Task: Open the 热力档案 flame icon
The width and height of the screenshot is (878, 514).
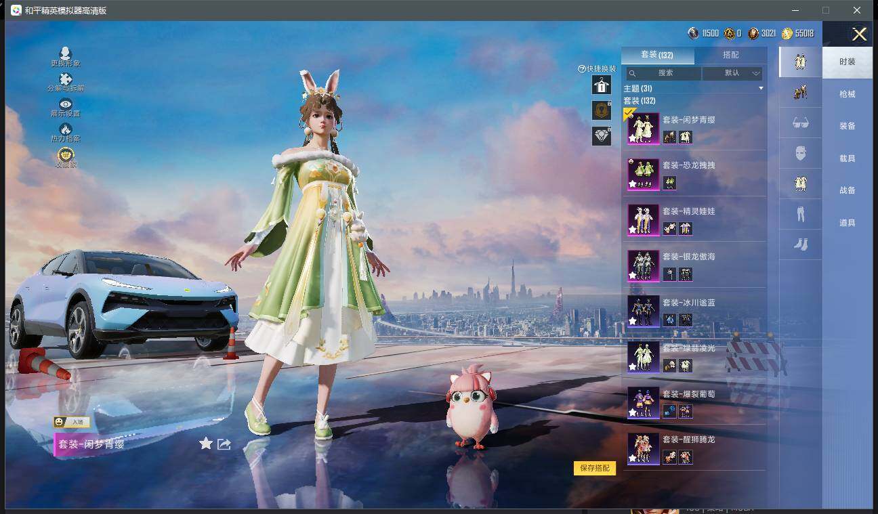Action: [66, 129]
